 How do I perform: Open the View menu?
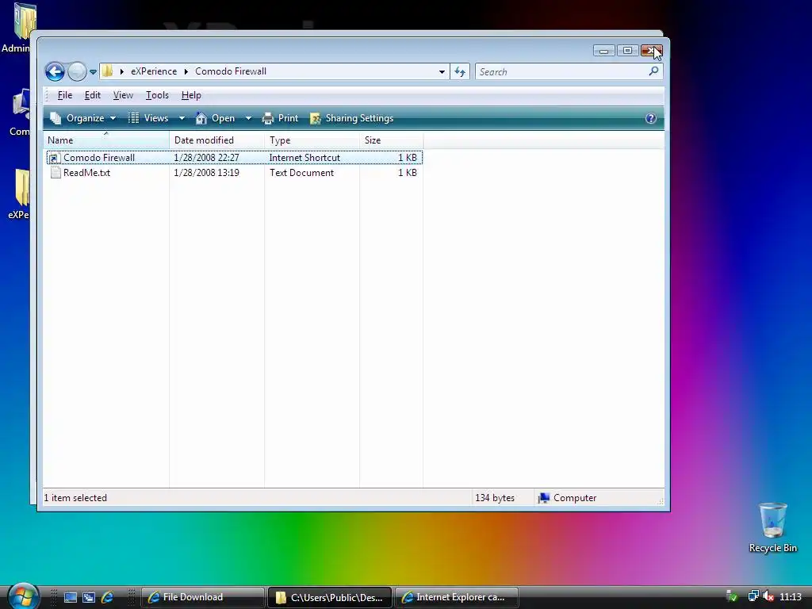(123, 95)
